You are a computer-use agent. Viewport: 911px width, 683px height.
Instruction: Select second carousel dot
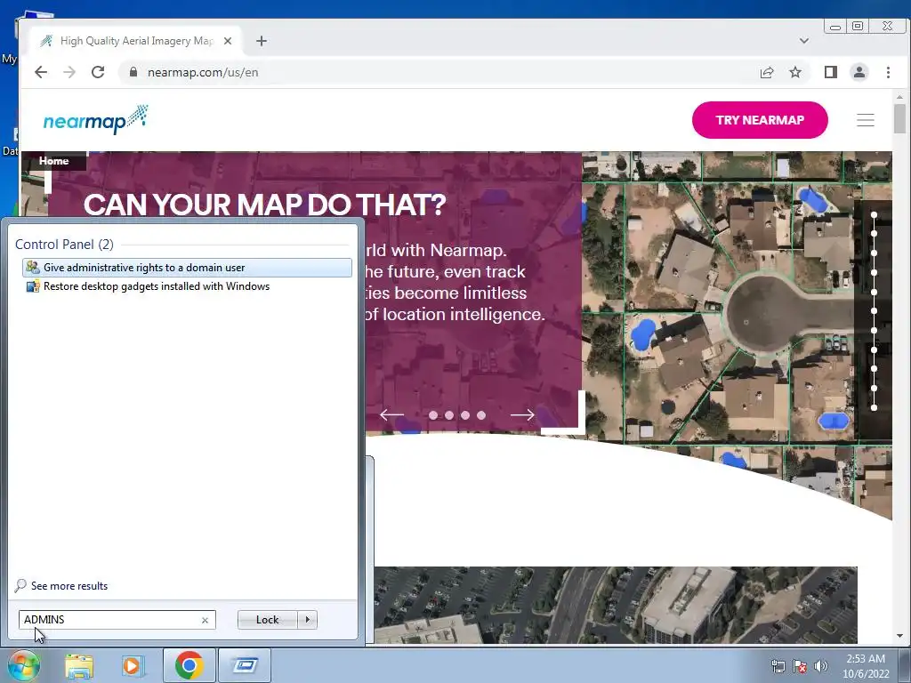point(449,415)
